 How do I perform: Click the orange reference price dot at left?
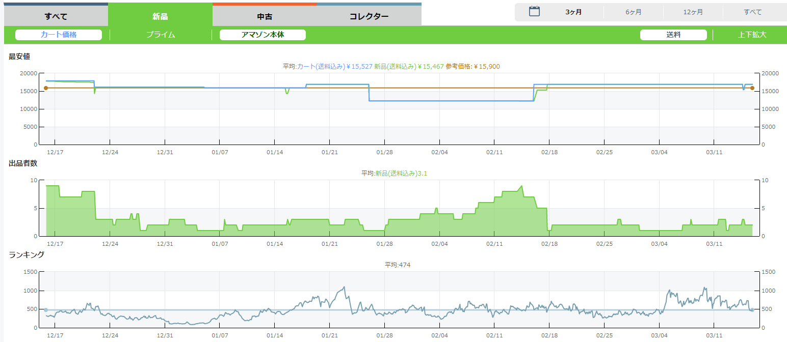click(x=46, y=88)
